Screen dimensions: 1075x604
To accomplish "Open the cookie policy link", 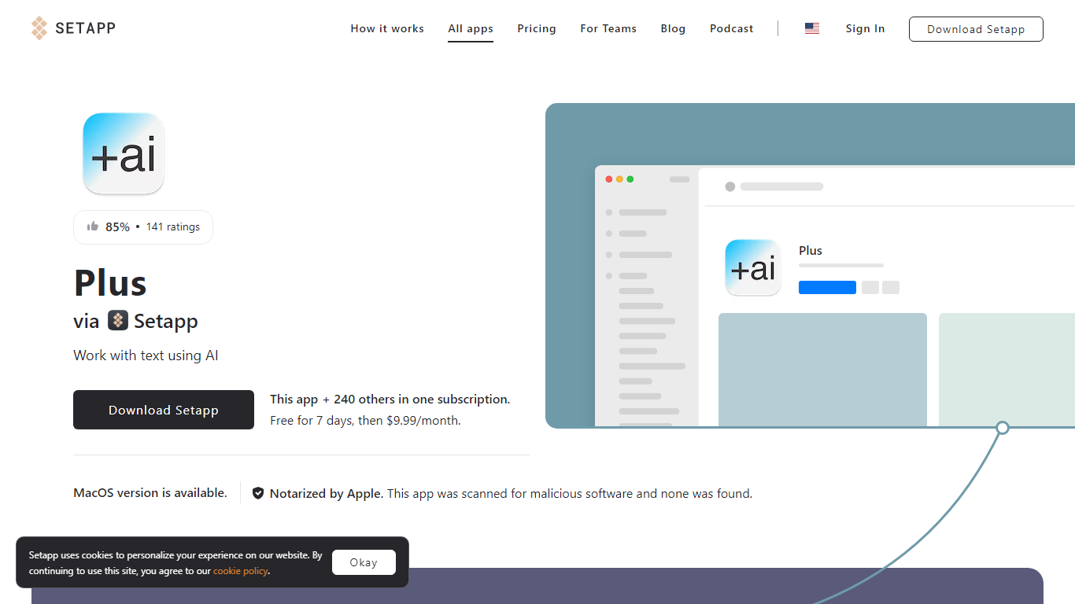I will [240, 571].
